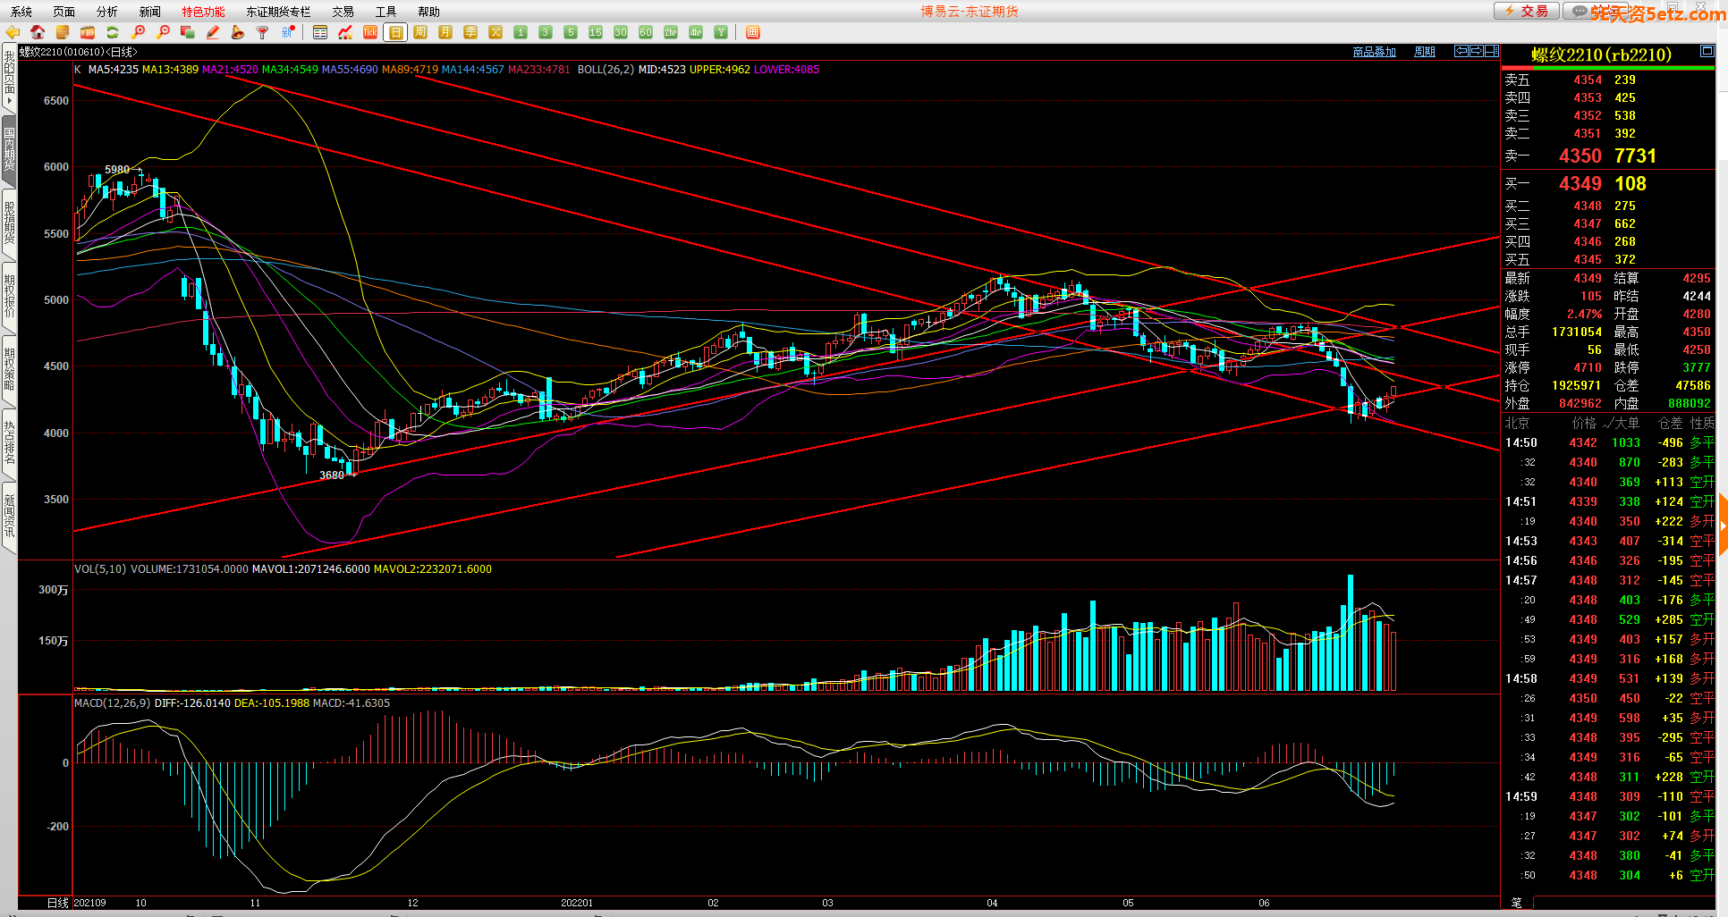Click the Tick chart icon
Image resolution: width=1728 pixels, height=917 pixels.
click(x=370, y=33)
